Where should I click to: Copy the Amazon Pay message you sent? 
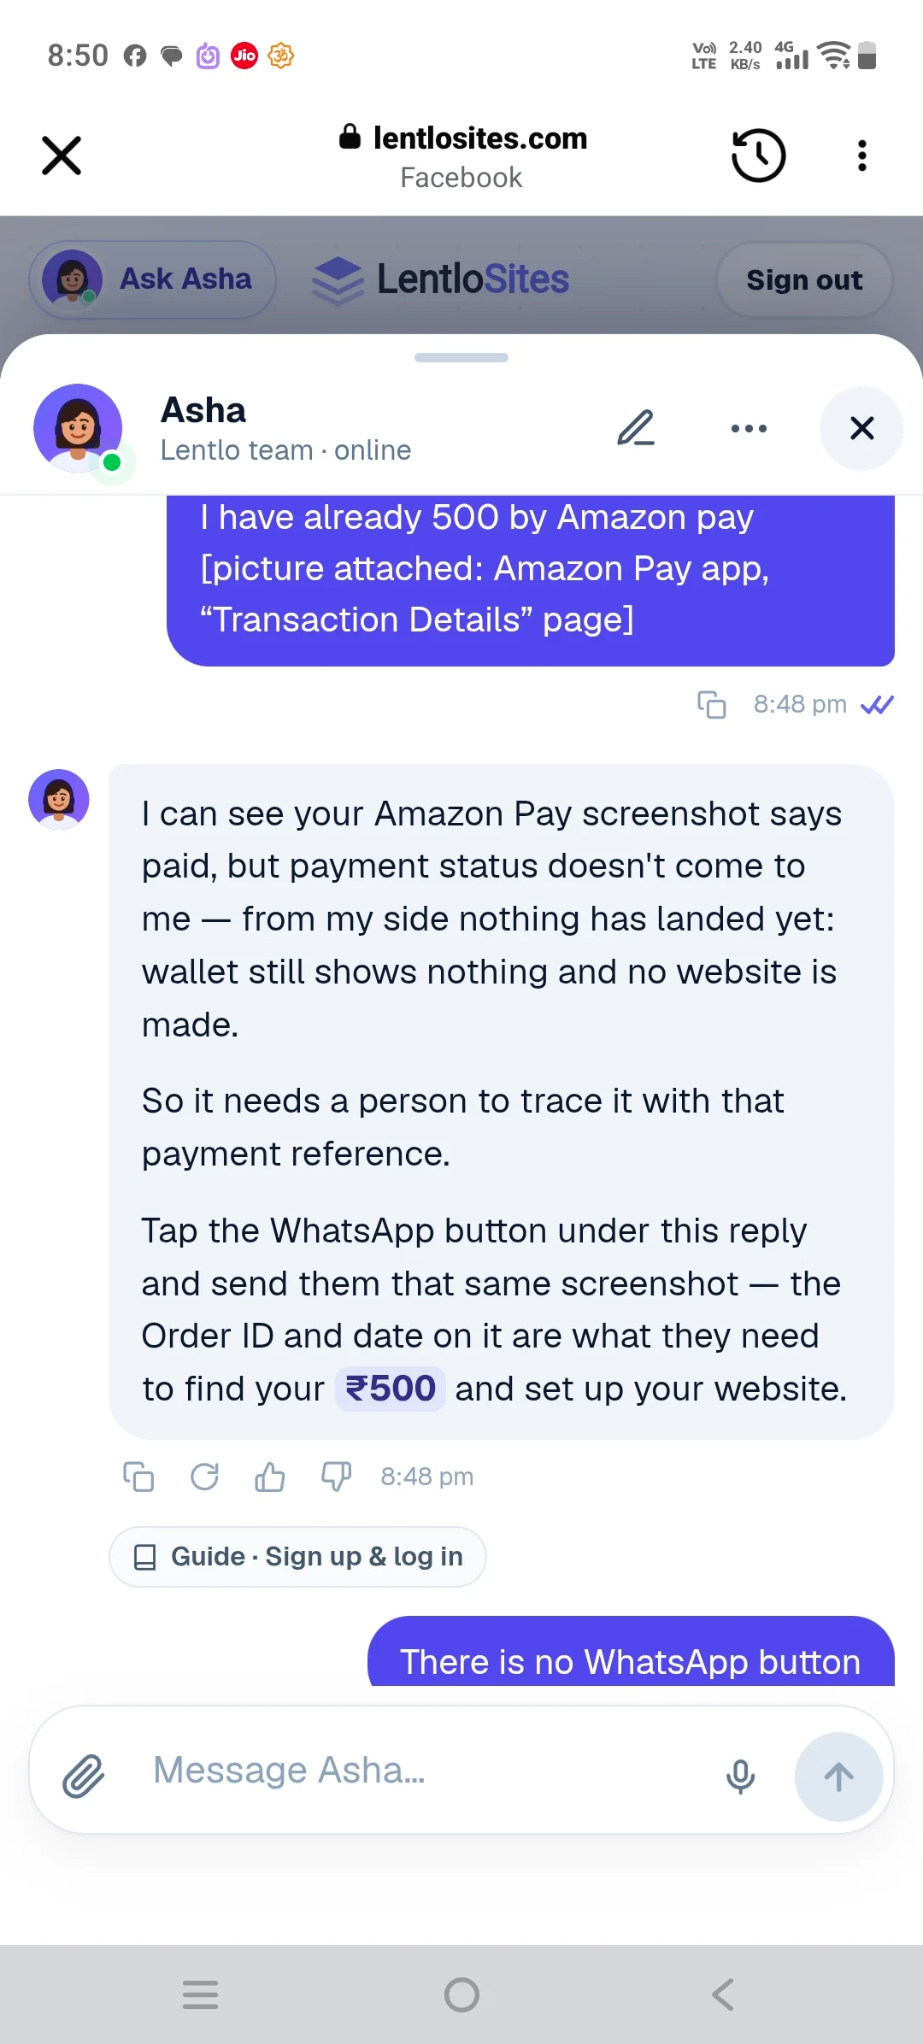(x=711, y=705)
